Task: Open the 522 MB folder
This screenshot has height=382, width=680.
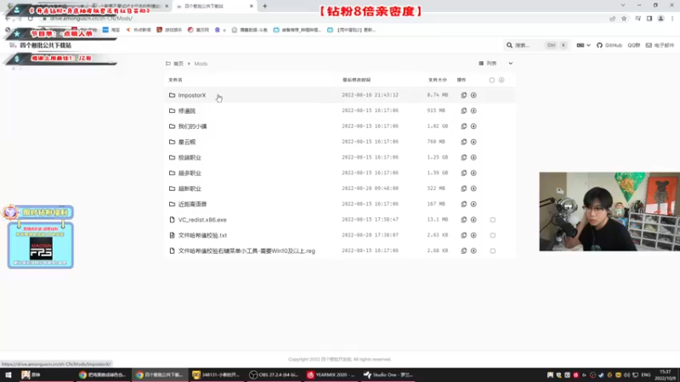Action: [190, 188]
